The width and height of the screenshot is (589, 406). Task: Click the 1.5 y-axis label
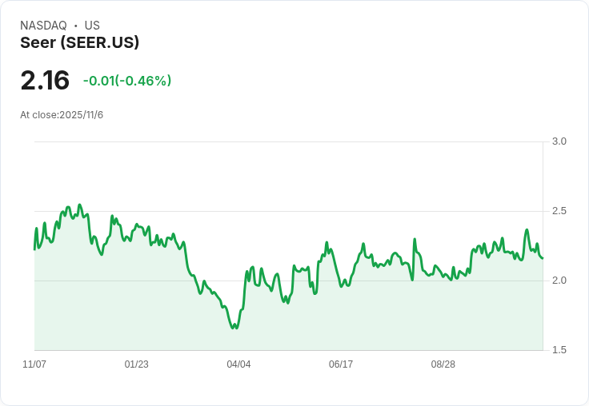[x=559, y=350]
